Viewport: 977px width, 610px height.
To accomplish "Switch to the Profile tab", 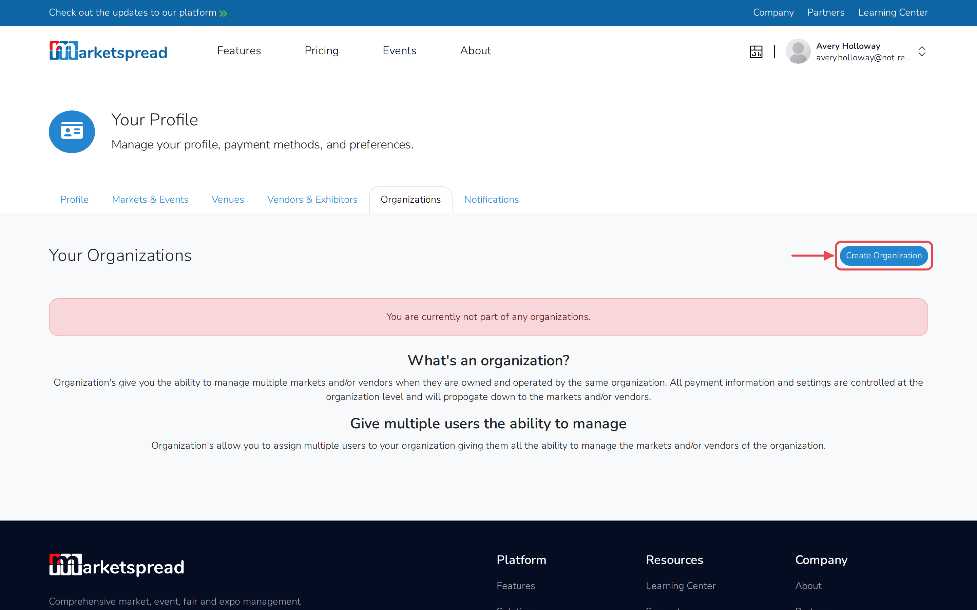I will [x=74, y=199].
